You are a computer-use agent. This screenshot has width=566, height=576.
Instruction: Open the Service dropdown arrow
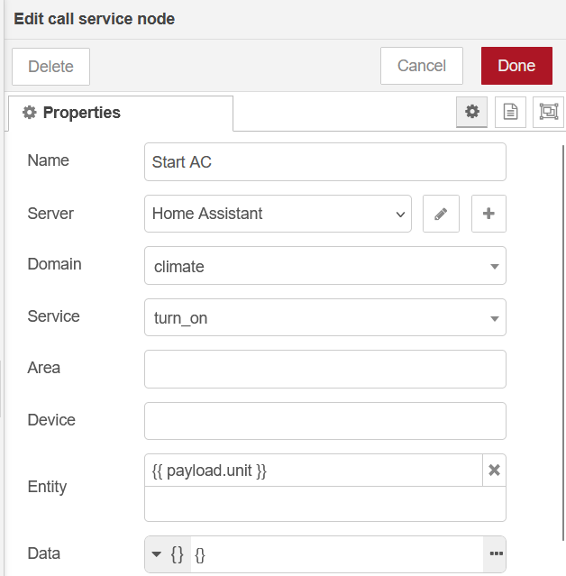click(x=495, y=318)
